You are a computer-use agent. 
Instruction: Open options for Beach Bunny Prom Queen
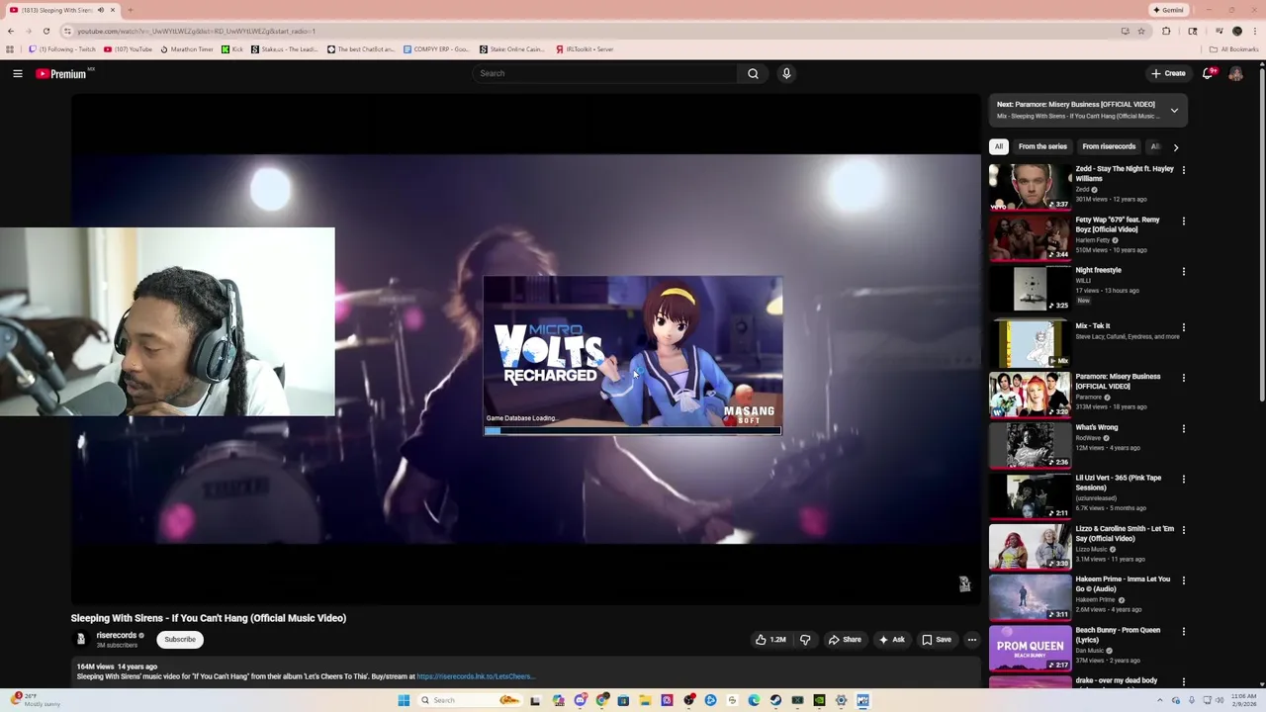tap(1183, 631)
